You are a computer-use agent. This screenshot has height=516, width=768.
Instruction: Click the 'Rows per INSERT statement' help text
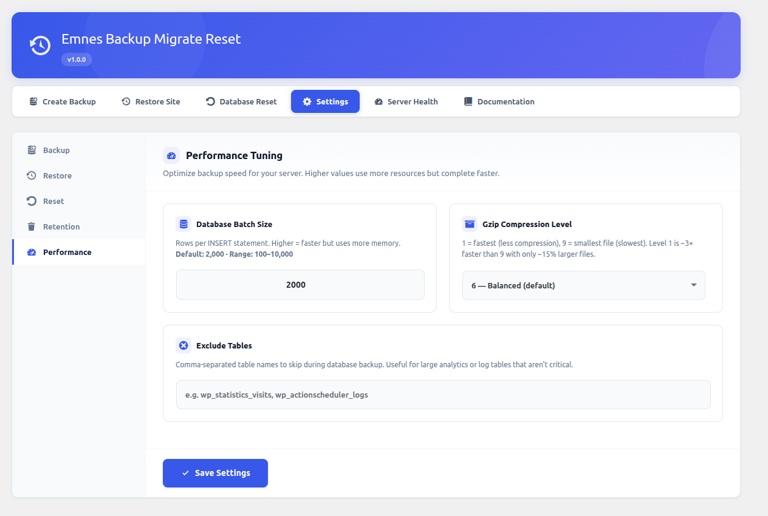pos(288,243)
